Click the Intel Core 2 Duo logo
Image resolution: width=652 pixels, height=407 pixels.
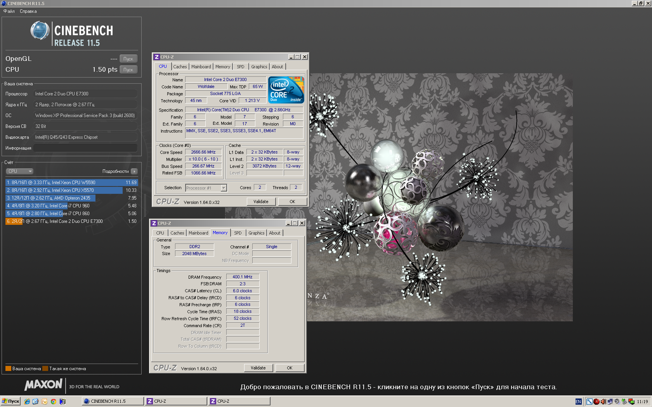(x=286, y=90)
